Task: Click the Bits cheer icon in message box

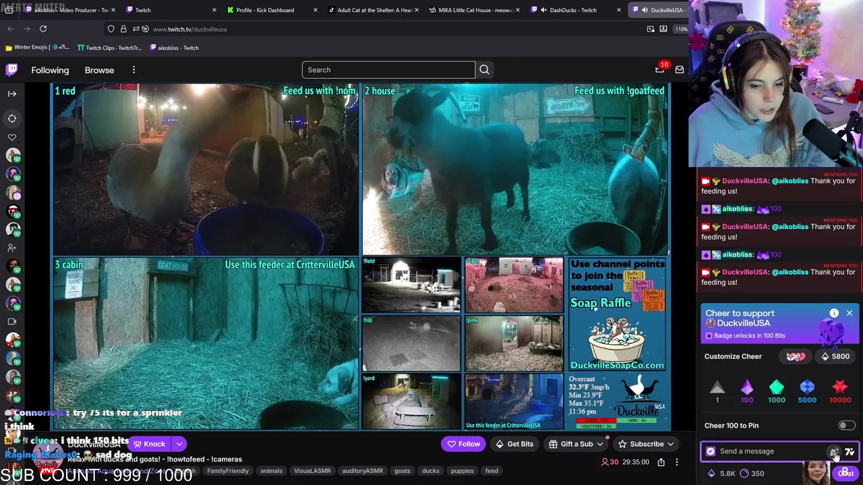Action: click(x=834, y=452)
